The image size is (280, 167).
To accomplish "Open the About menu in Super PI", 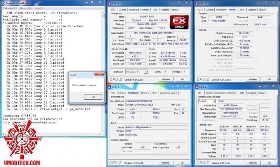I will [x=25, y=8].
